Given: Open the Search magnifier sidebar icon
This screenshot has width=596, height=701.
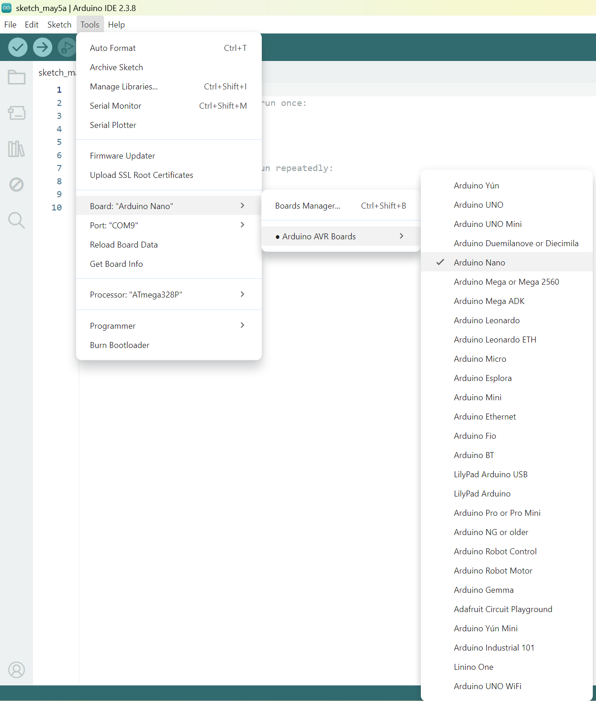Looking at the screenshot, I should pyautogui.click(x=17, y=220).
